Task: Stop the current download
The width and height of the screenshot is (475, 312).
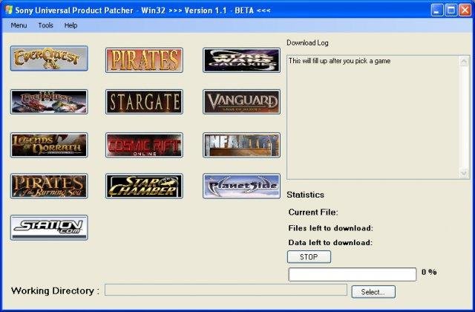Action: pyautogui.click(x=309, y=257)
